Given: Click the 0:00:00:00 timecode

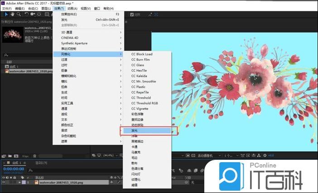Looking at the screenshot, I should tap(14, 168).
